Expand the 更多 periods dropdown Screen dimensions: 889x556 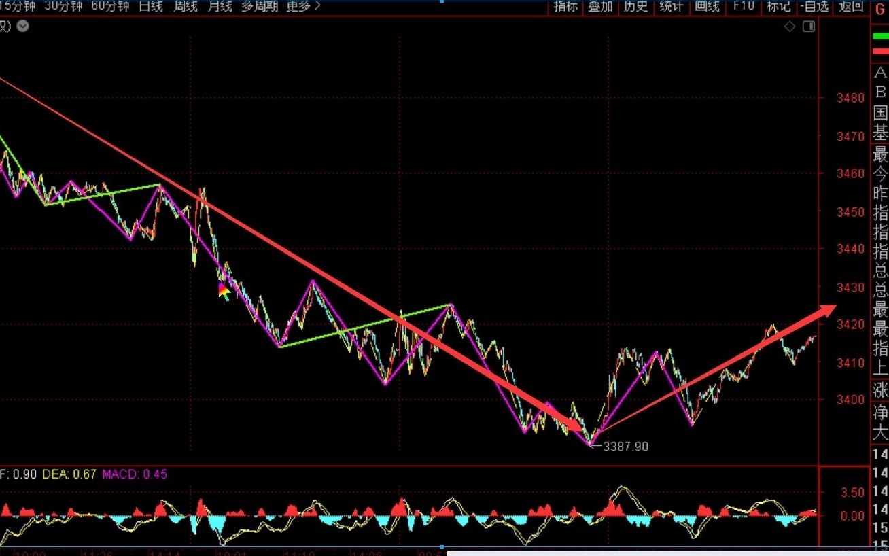click(x=303, y=6)
